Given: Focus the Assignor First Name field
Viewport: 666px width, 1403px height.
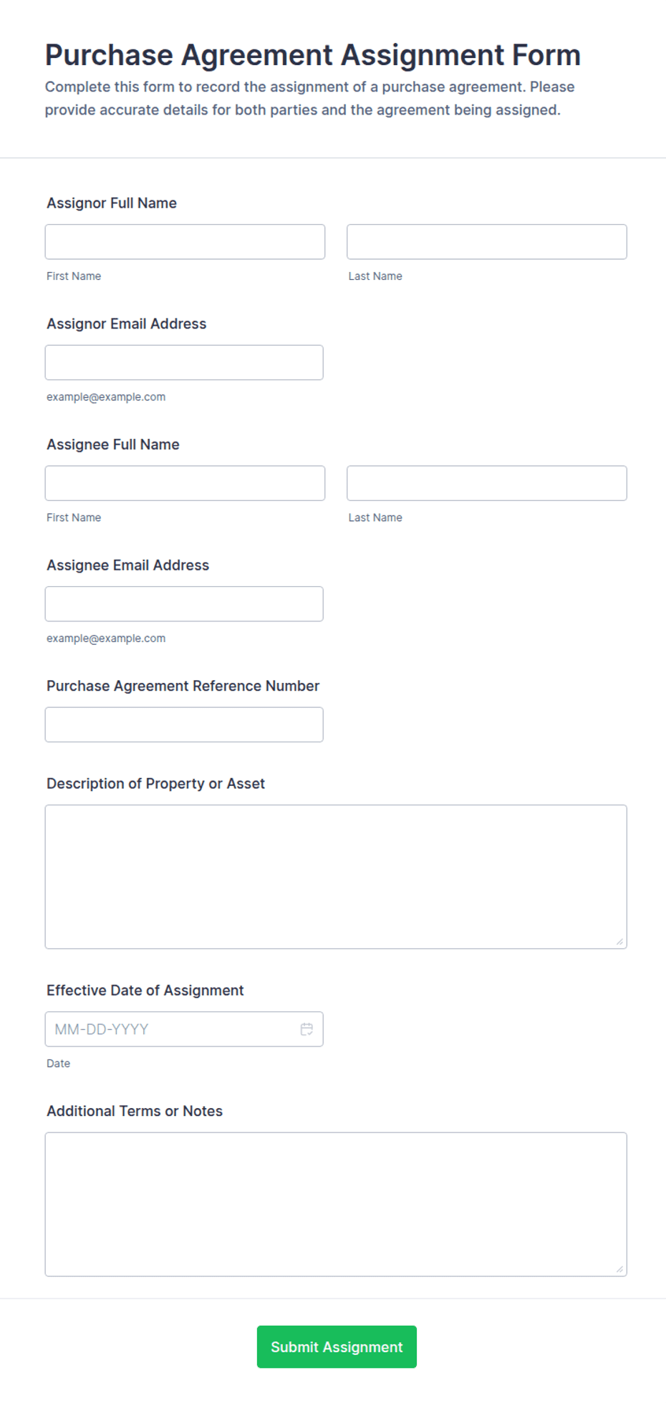Looking at the screenshot, I should pos(185,242).
